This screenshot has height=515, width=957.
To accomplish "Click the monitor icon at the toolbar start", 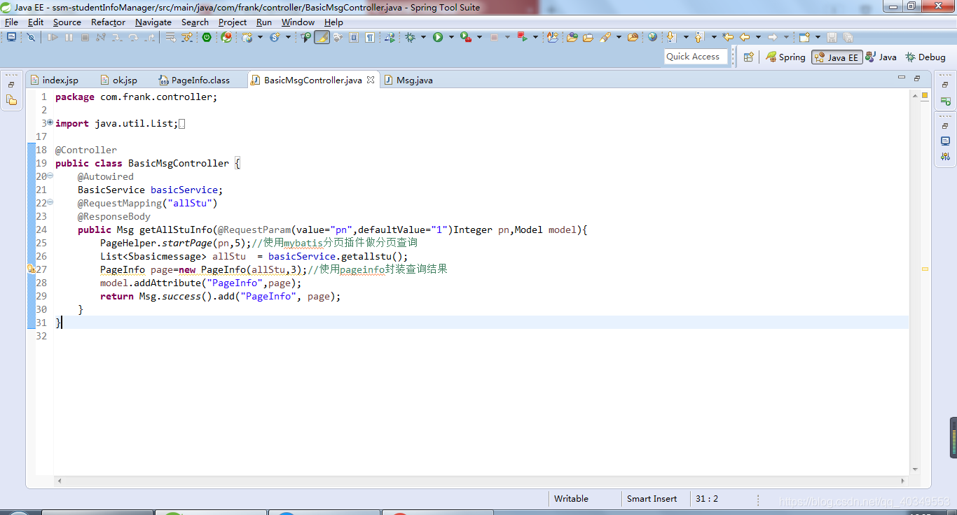I will point(11,37).
